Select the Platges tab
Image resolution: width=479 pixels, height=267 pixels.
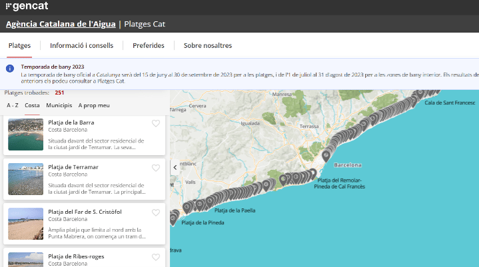(19, 45)
